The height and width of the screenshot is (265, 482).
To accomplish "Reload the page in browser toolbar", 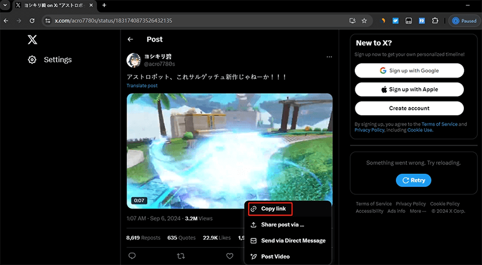I will click(x=32, y=21).
